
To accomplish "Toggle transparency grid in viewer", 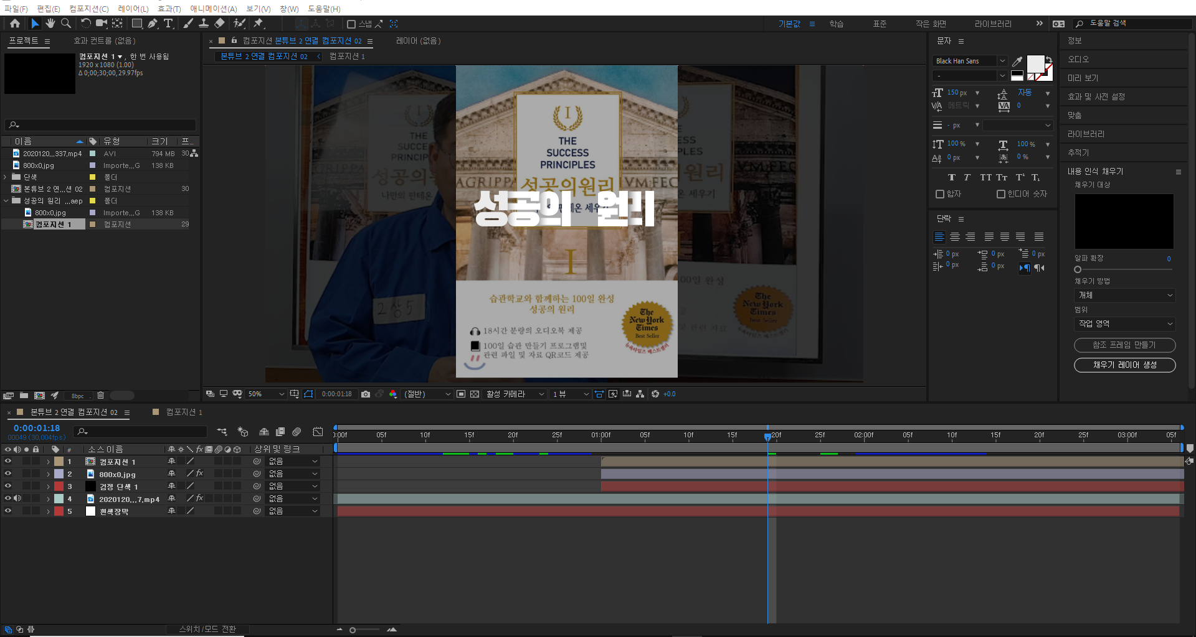I will click(475, 394).
